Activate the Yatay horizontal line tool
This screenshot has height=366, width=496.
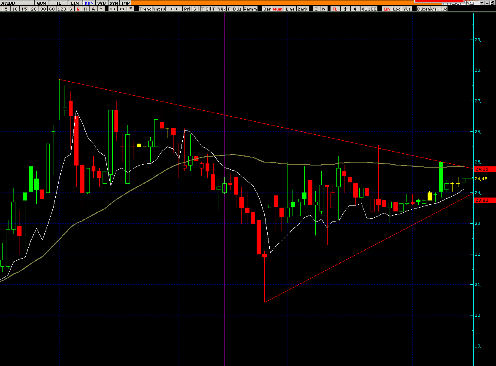[159, 9]
